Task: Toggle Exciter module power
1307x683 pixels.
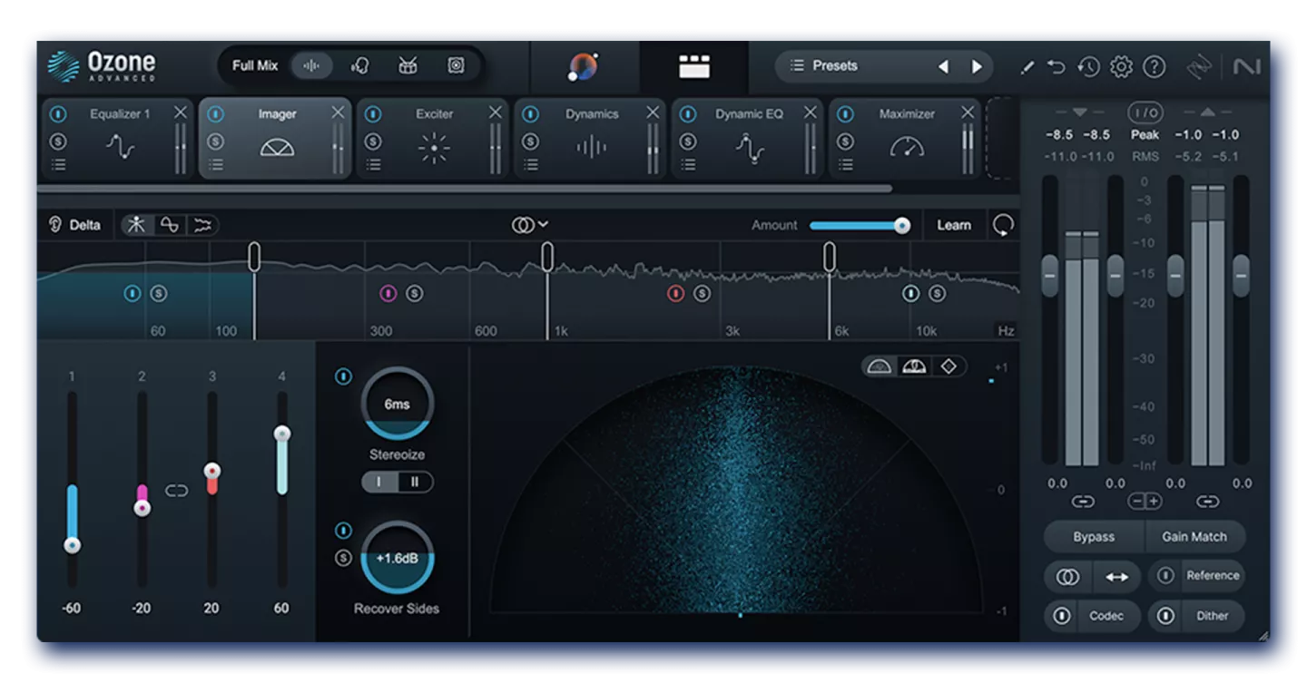Action: pos(373,114)
